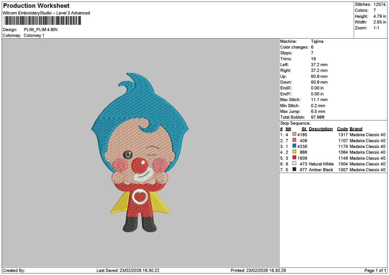Click the 'Created By:' footer label
The width and height of the screenshot is (389, 275).
coord(14,270)
